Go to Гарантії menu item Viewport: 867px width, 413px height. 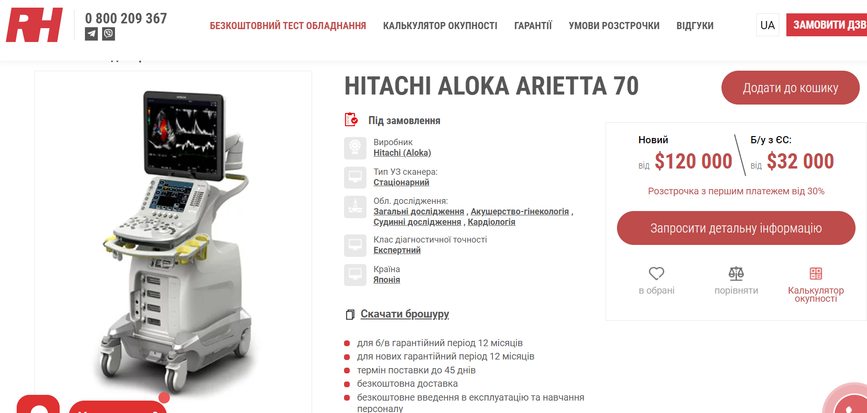pos(533,26)
